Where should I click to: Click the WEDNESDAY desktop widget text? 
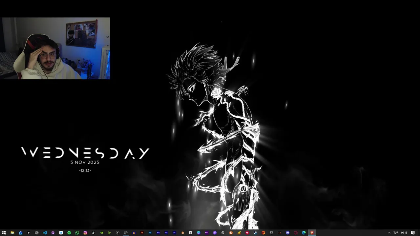[85, 153]
